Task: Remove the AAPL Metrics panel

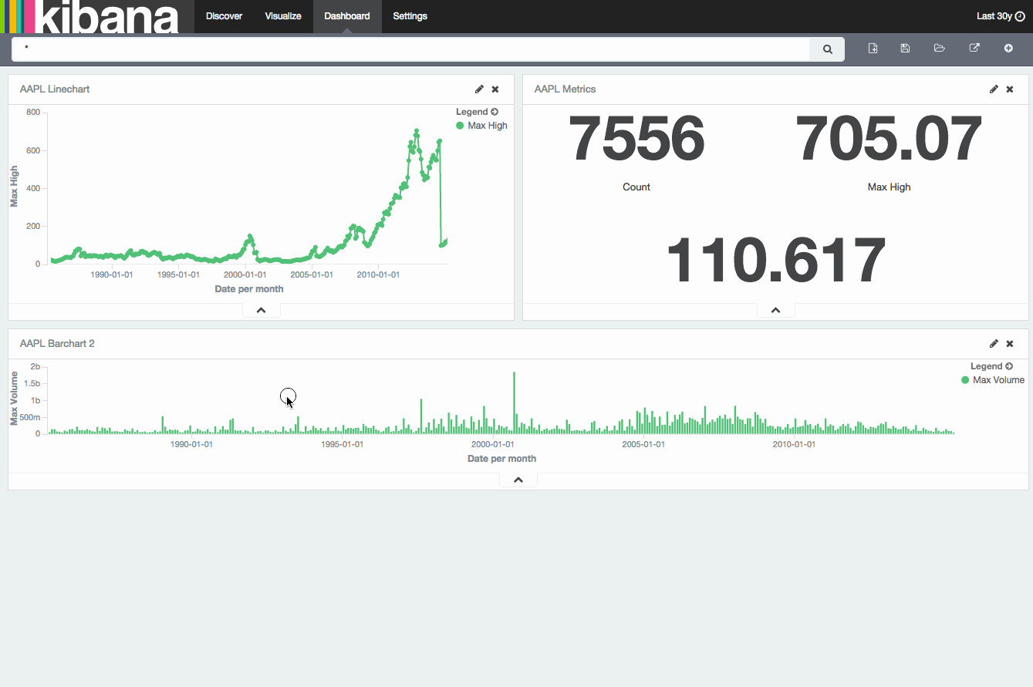Action: tap(1010, 89)
